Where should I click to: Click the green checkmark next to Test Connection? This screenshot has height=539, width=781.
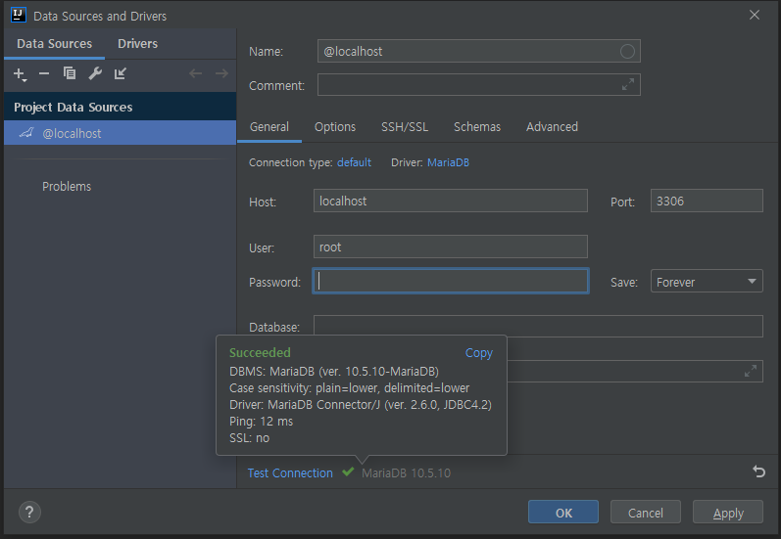click(x=348, y=472)
